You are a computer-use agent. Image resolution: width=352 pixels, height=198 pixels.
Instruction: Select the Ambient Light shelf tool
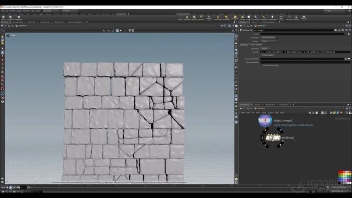coord(272,18)
